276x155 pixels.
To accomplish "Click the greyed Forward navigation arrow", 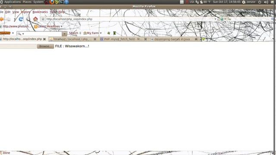I will pos(9,19).
